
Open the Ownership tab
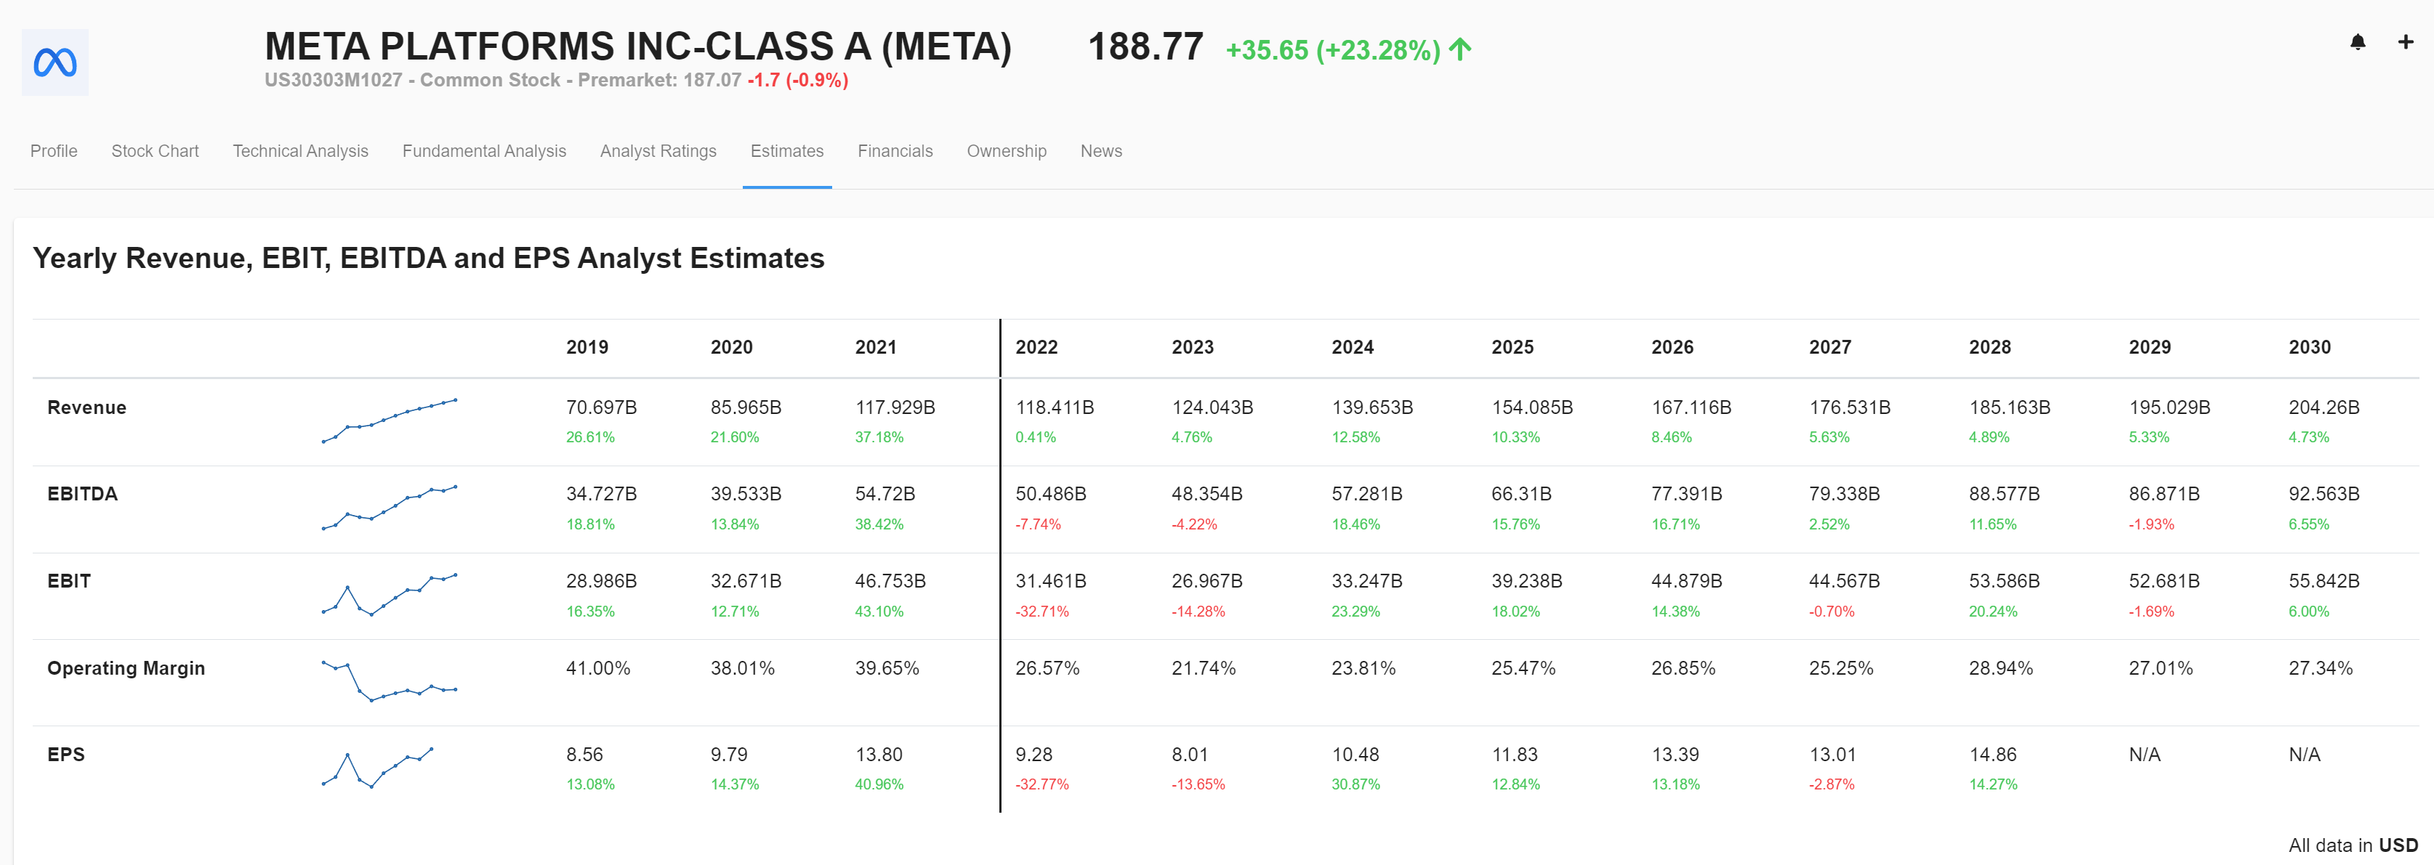coord(1007,151)
